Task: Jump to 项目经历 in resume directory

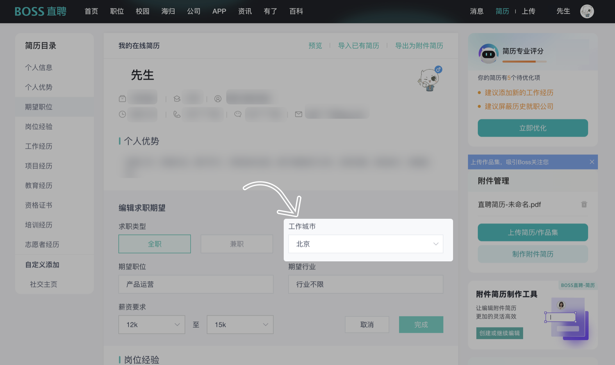Action: point(39,166)
